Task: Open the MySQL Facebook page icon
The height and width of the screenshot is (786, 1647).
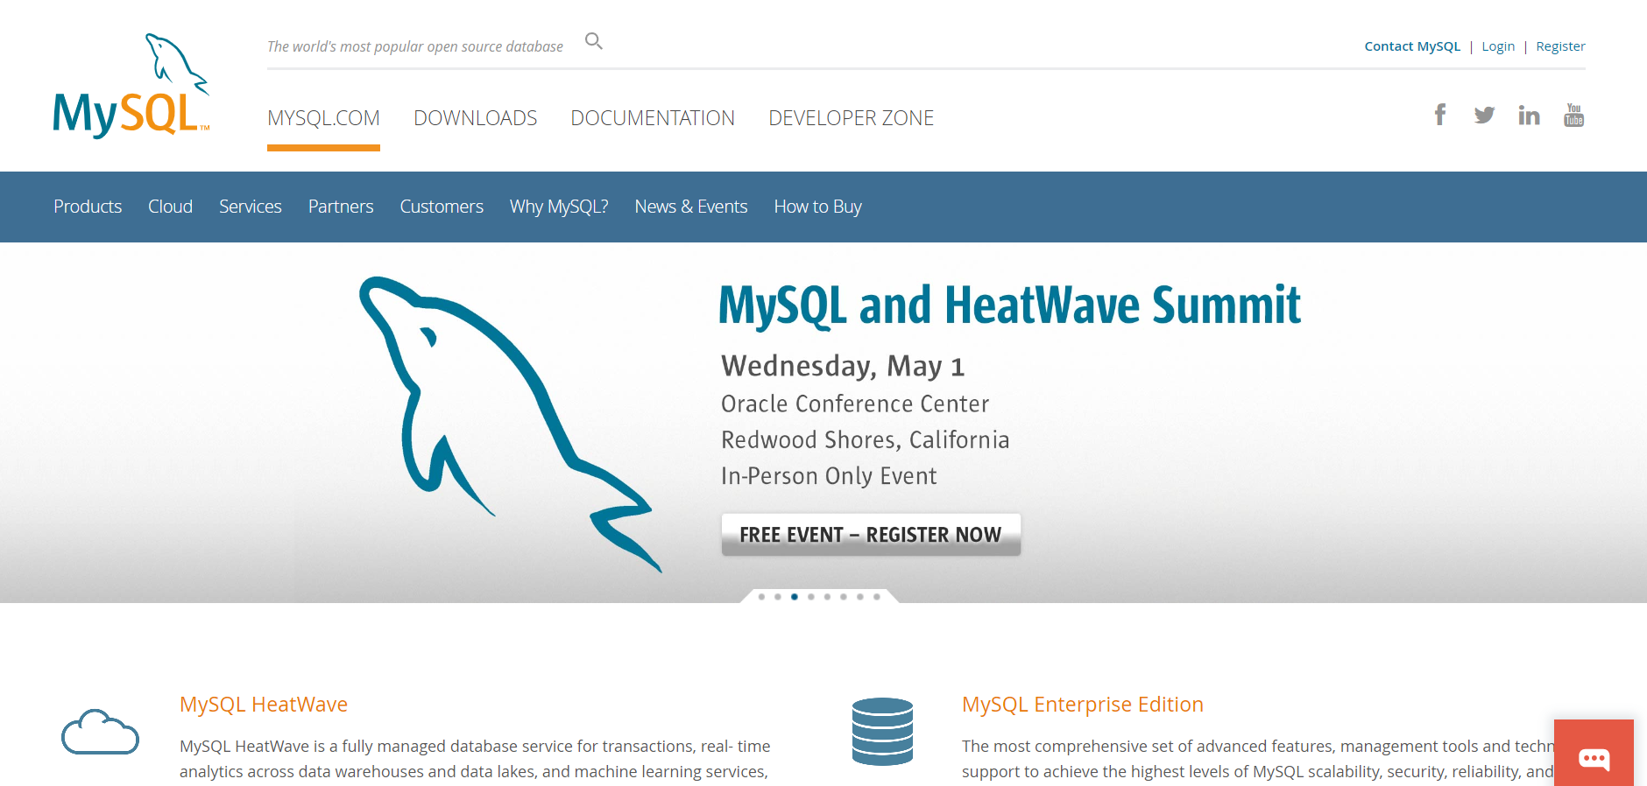Action: click(1439, 115)
